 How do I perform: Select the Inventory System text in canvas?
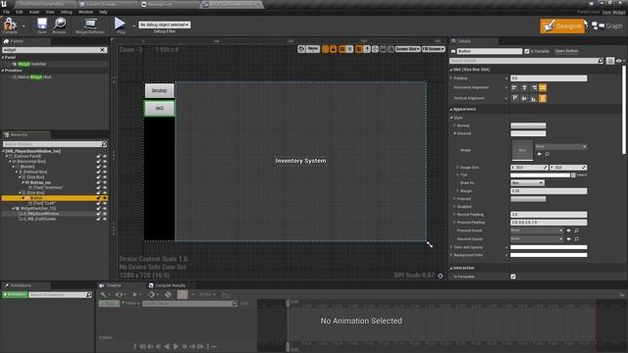click(301, 161)
